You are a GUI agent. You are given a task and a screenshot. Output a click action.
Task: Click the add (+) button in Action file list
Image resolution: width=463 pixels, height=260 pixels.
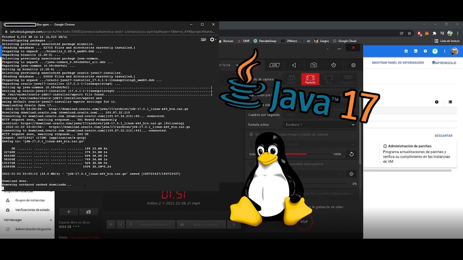[69, 212]
